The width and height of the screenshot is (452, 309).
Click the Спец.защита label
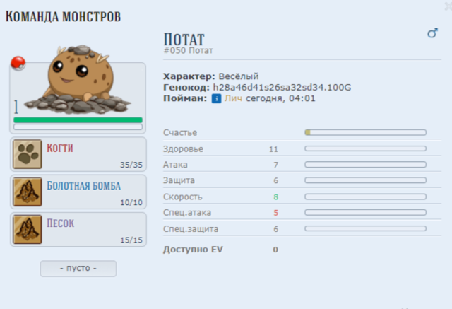pyautogui.click(x=191, y=229)
